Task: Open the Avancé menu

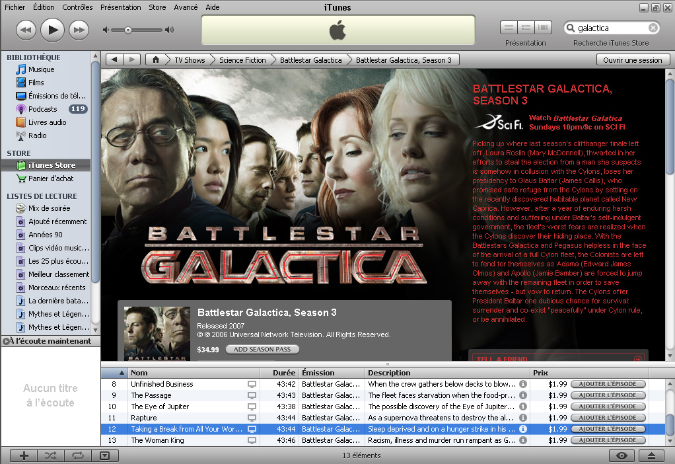Action: click(186, 7)
